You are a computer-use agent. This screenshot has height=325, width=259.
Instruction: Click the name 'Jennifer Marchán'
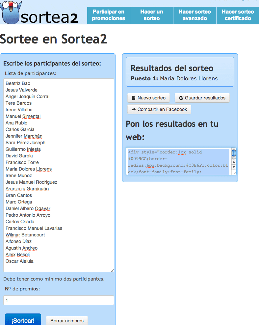24,136
